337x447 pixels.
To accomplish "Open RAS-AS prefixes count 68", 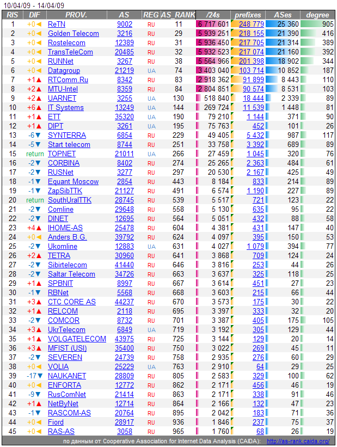I will 260,432.
